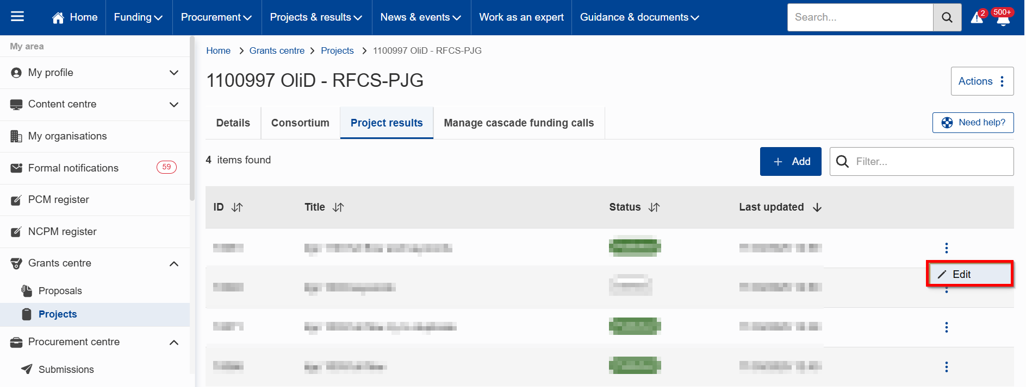Viewport: 1026px width, 387px height.
Task: Click the NCPM register edit icon
Action: coord(16,232)
